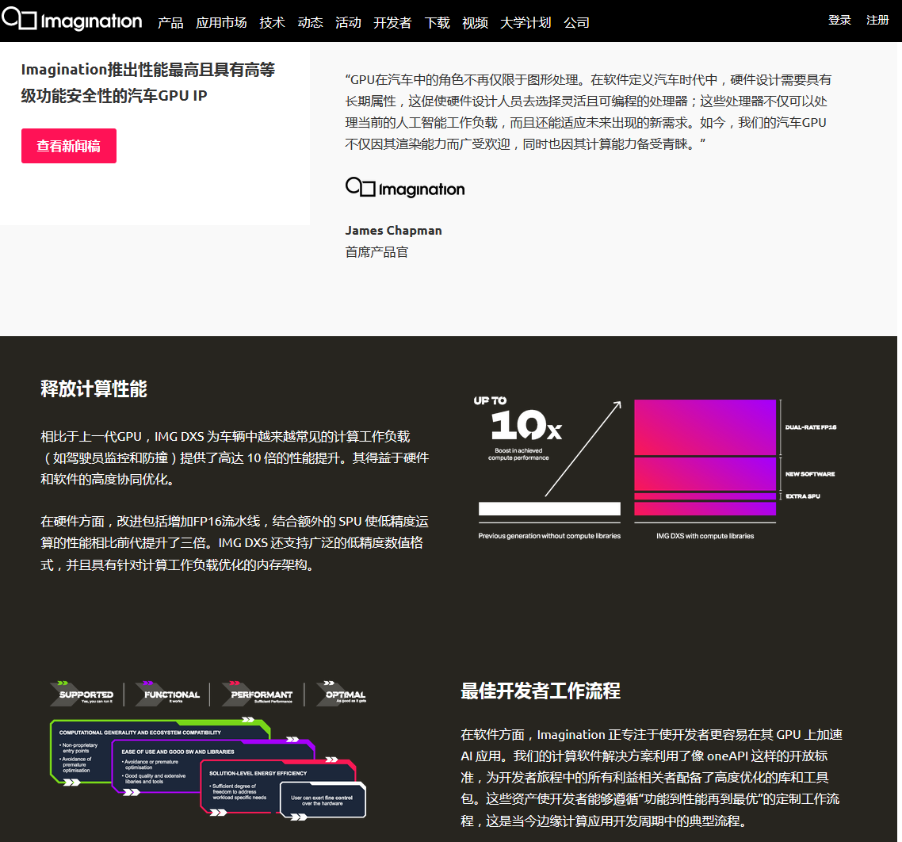Viewport: 902px width, 842px height.
Task: Open the 公司 navigation menu
Action: tap(576, 22)
